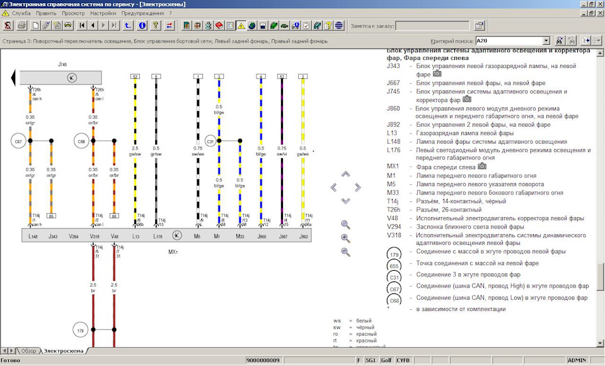Jump to last page with skip-forward arrow

click(114, 26)
